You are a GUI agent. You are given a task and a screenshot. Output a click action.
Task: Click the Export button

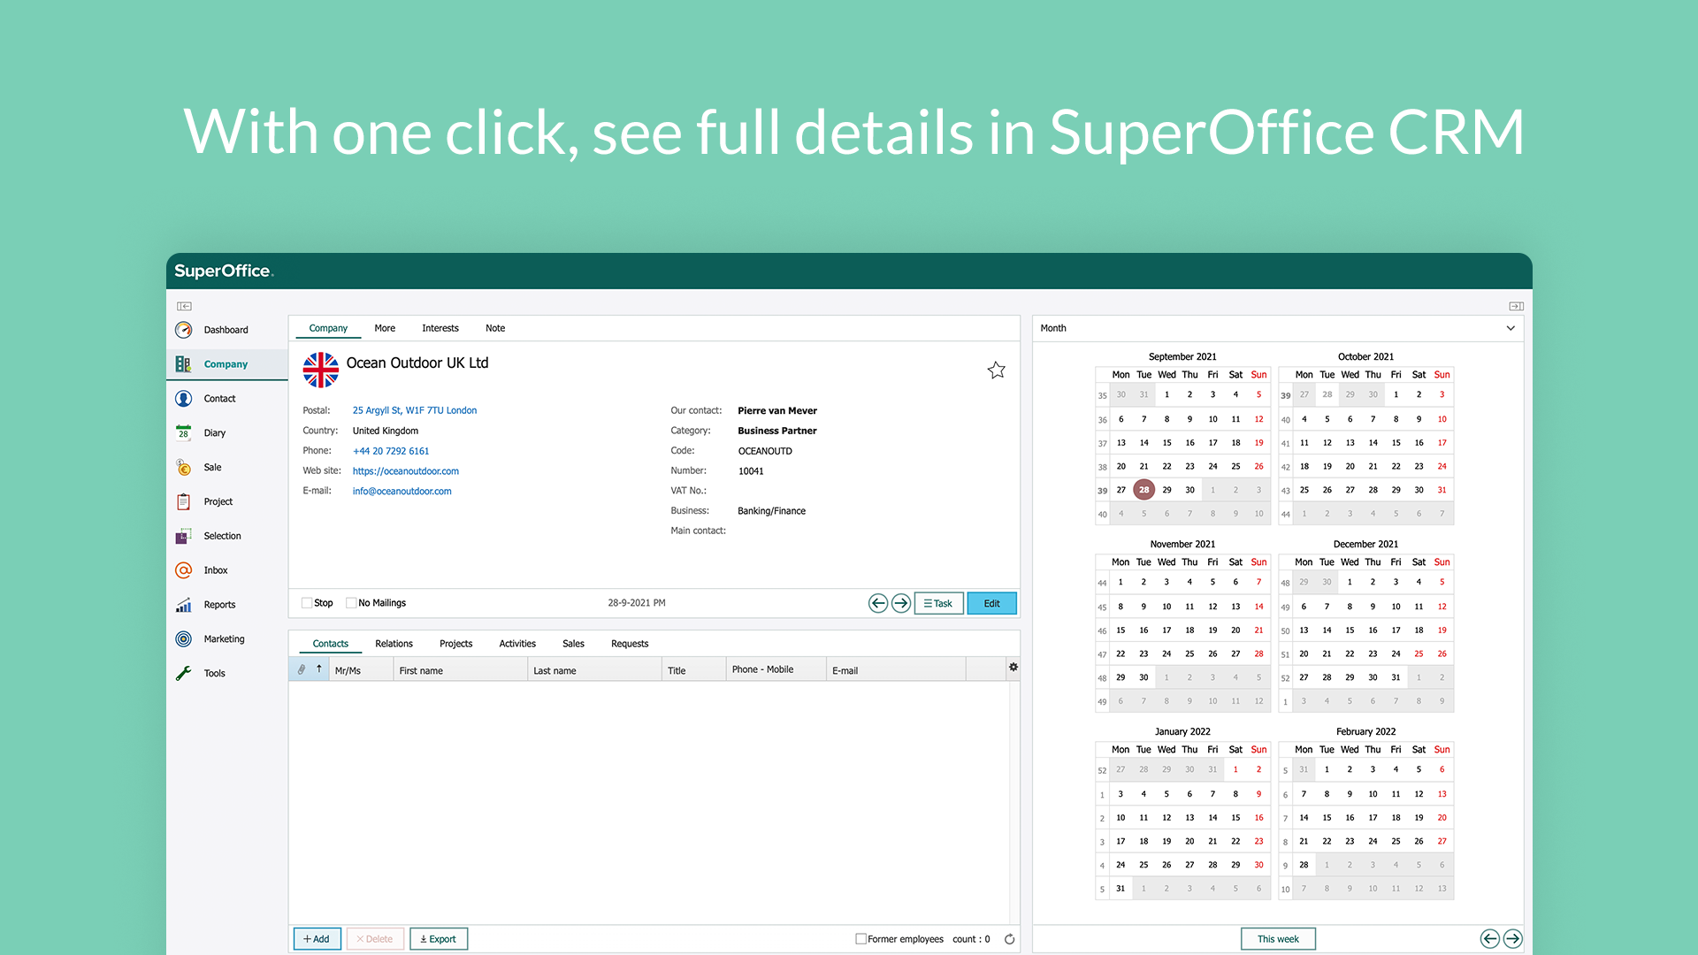click(x=439, y=939)
